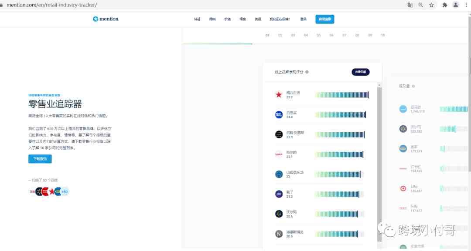Viewport: 471px width, 251px height.
Task: Open the browser extensions puzzle icon
Action: (x=445, y=5)
